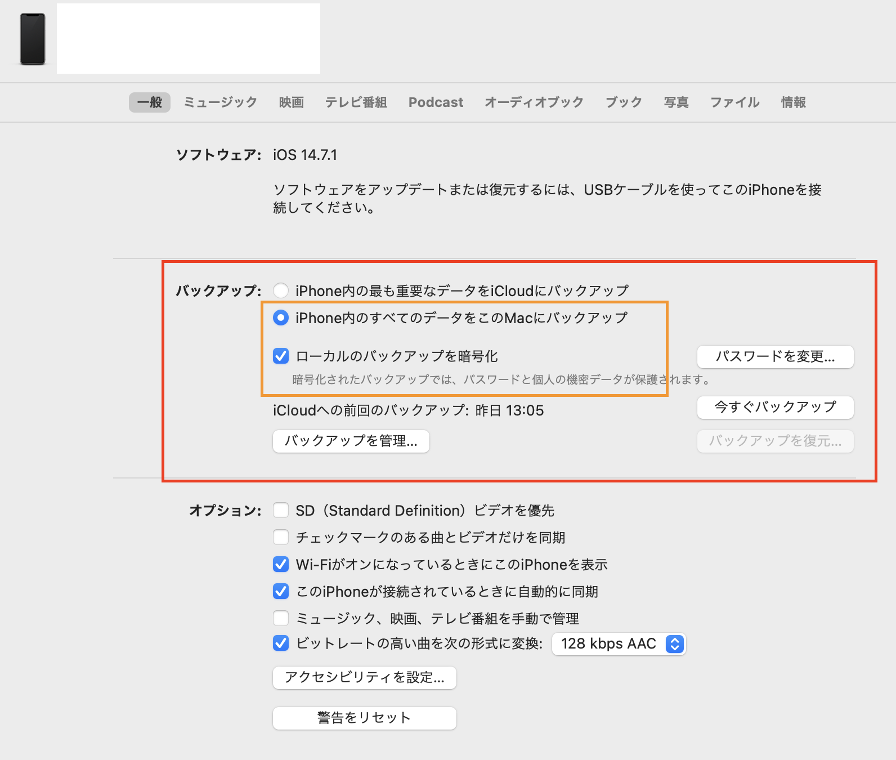Viewport: 896px width, 760px height.
Task: Click 今すぐバックアップ button
Action: [775, 407]
